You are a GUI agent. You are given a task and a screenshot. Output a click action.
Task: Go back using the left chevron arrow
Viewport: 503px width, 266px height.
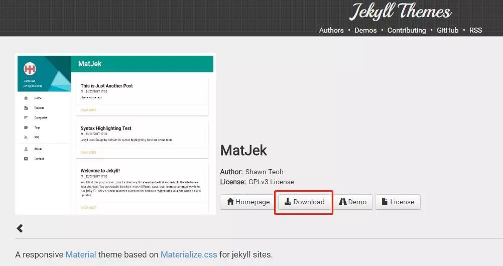click(x=20, y=228)
